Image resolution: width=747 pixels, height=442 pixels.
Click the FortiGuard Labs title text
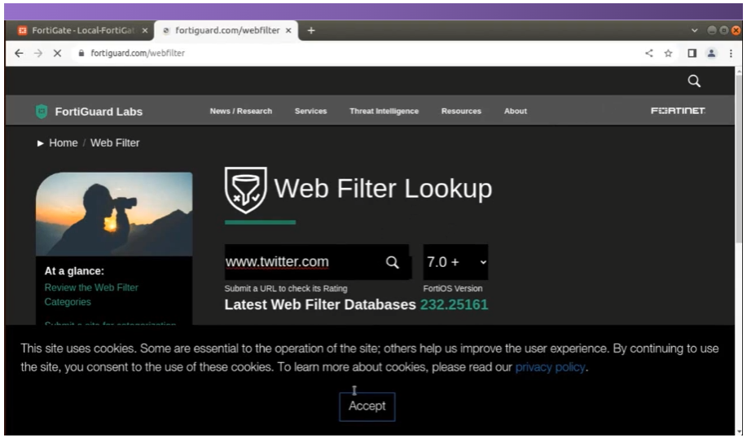pyautogui.click(x=99, y=112)
